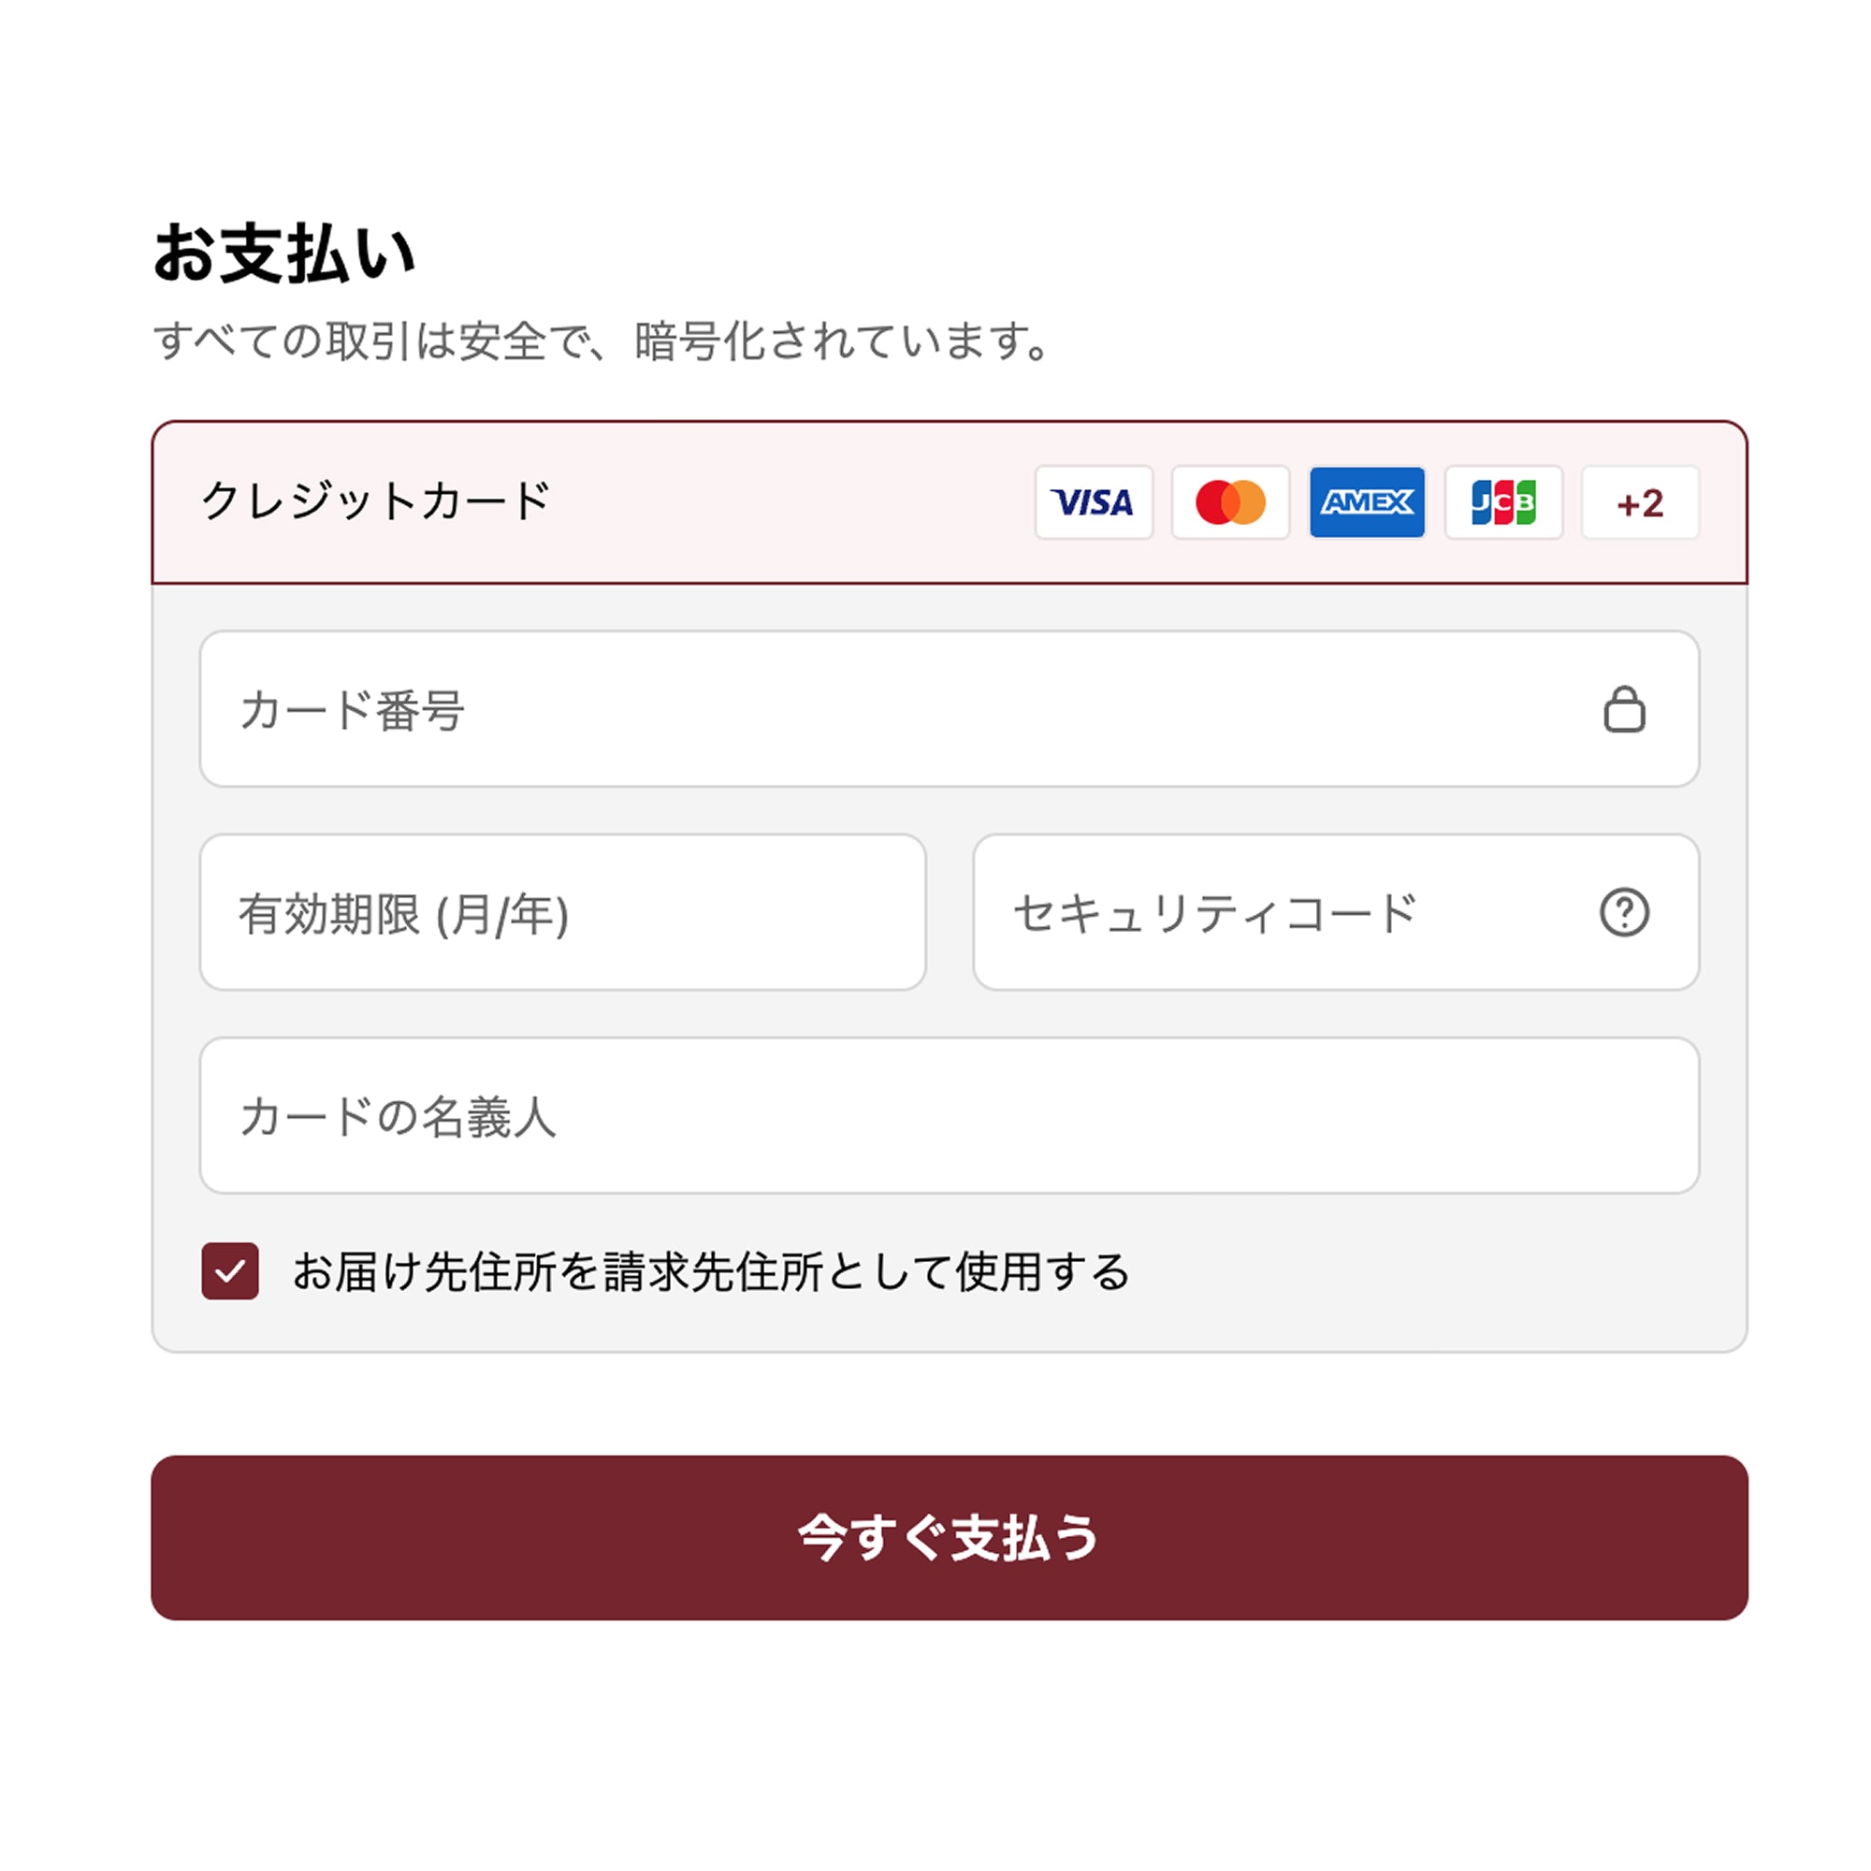Click the Visa card logo
The width and height of the screenshot is (1871, 1871).
click(x=1094, y=501)
